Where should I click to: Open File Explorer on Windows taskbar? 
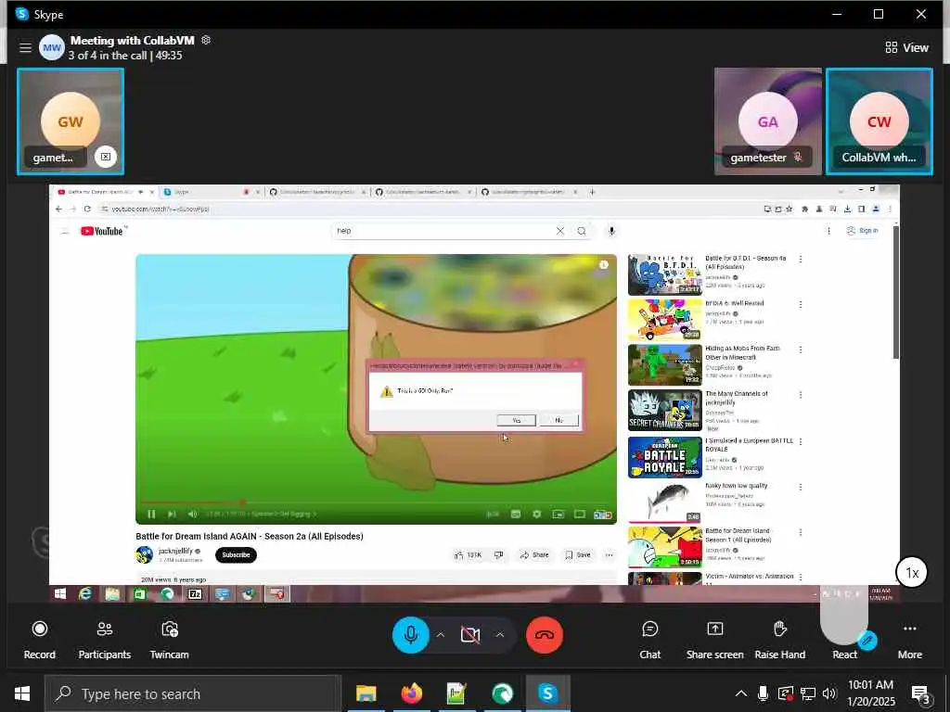tap(366, 693)
